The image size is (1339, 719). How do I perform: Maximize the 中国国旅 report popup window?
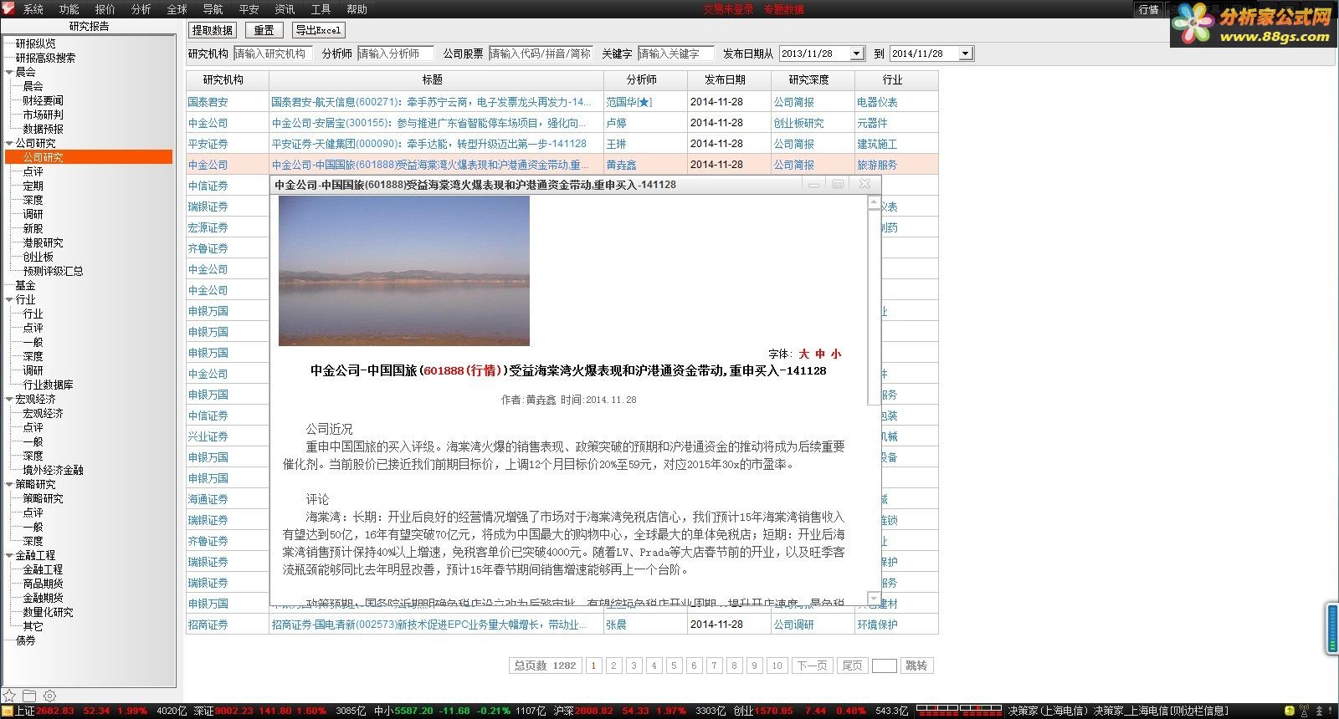point(838,185)
